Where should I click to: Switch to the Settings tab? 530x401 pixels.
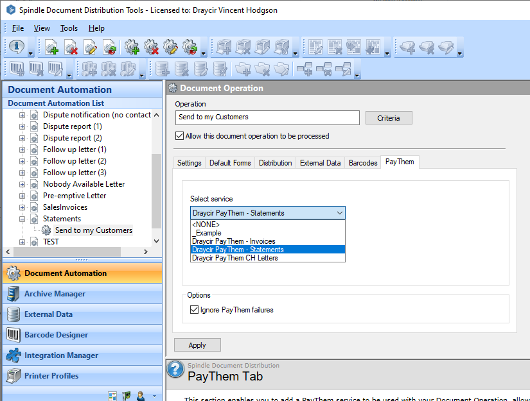click(x=190, y=163)
